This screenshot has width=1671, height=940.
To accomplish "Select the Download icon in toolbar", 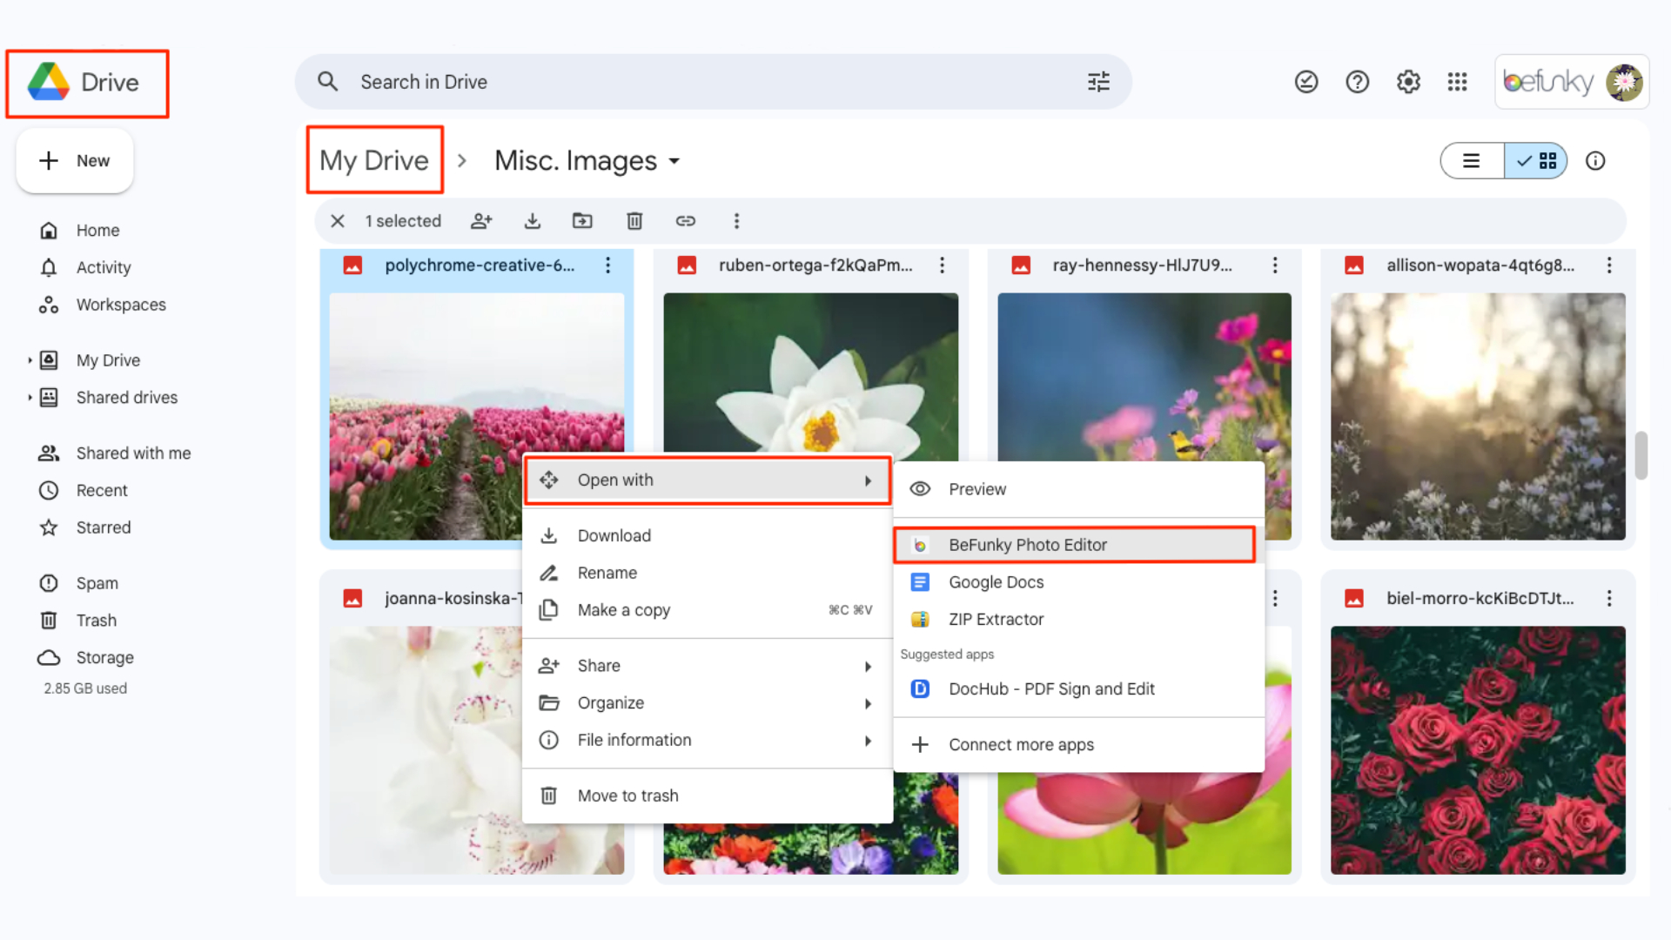I will tap(533, 220).
